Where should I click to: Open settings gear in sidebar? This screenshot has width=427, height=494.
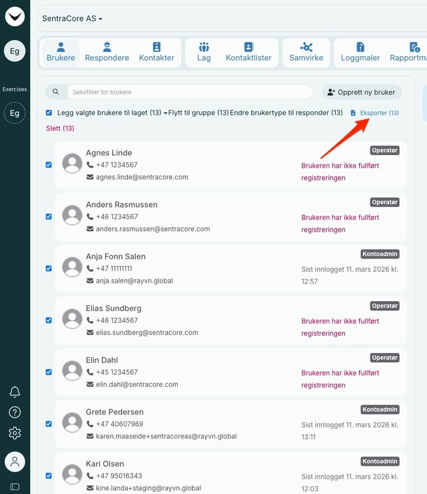(15, 433)
